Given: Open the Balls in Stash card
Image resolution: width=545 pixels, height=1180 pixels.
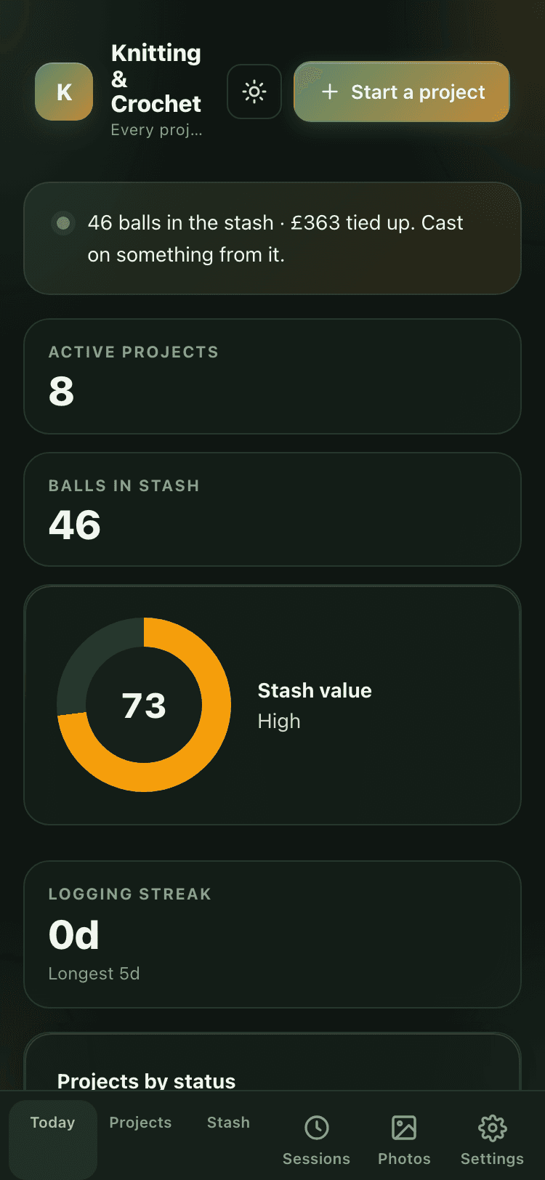Looking at the screenshot, I should coord(272,509).
